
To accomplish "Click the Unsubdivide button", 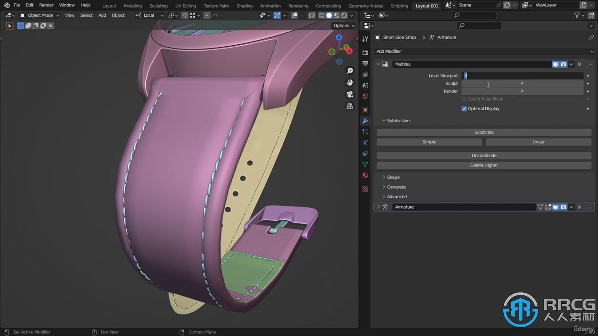I will (x=484, y=156).
